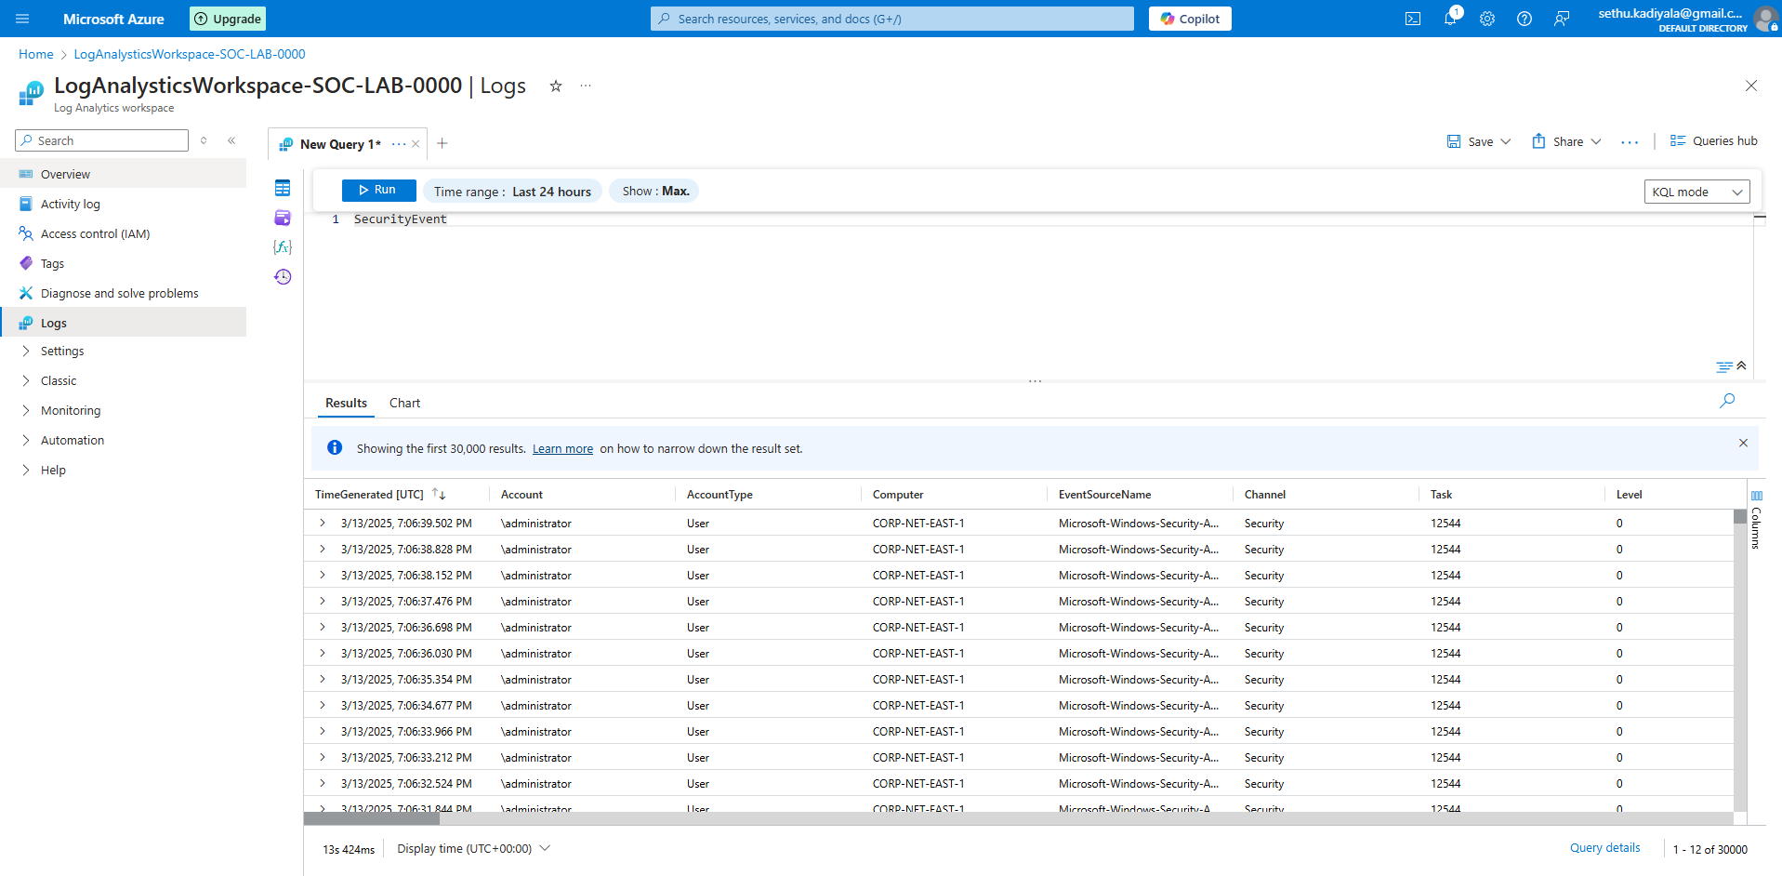Change the Show Max. results setting

tap(655, 191)
